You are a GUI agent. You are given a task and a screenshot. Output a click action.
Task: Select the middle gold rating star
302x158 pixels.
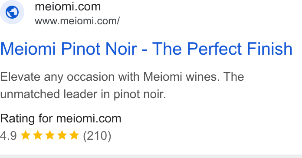(x=50, y=135)
